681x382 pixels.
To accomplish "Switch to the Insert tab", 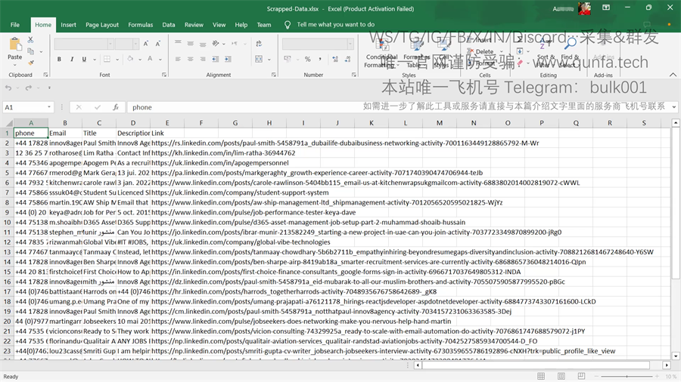I will click(x=68, y=25).
